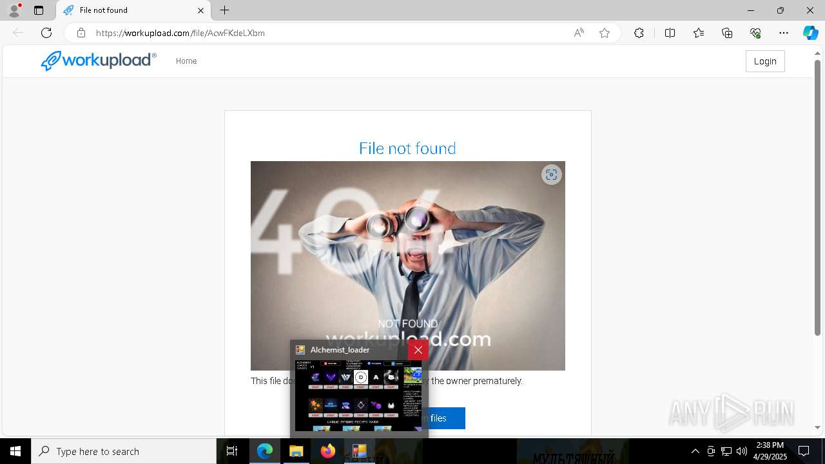825x464 pixels.
Task: Open File Explorer from taskbar
Action: click(296, 451)
